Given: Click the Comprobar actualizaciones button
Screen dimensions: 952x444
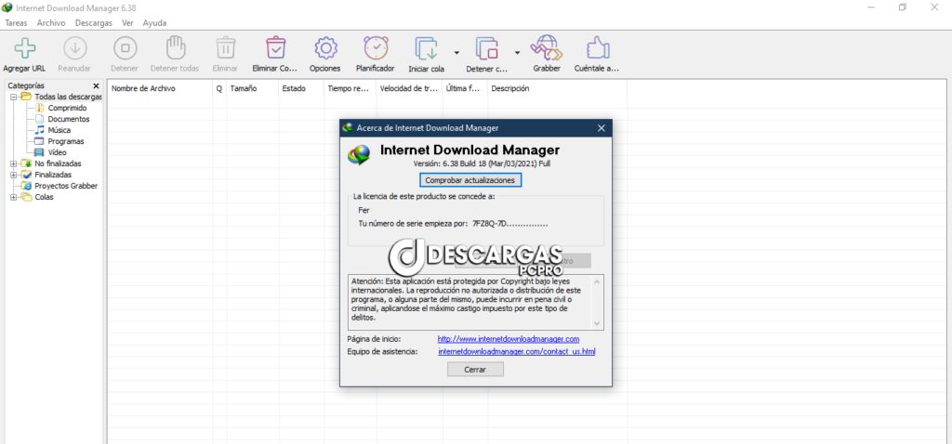Looking at the screenshot, I should click(469, 179).
